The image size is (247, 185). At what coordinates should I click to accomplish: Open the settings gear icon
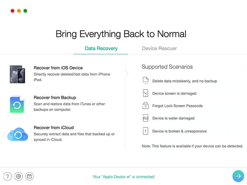click(x=18, y=176)
